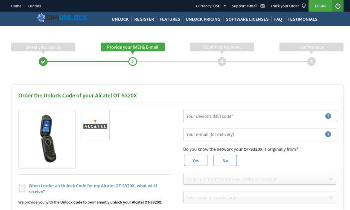
Task: Click the power icon beside LOGIN
Action: point(338,6)
